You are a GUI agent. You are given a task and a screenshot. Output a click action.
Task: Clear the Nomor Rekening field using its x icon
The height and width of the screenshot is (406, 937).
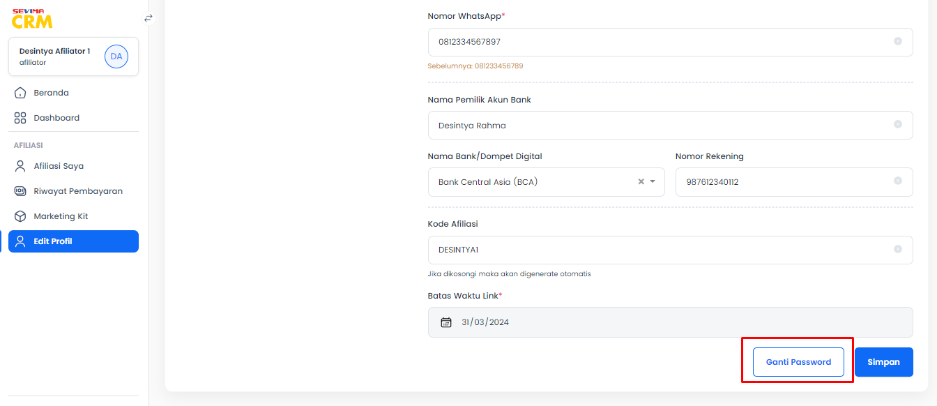click(898, 181)
